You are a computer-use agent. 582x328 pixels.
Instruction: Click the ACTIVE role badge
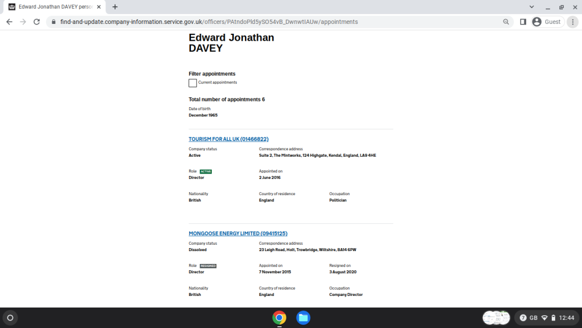pos(205,171)
